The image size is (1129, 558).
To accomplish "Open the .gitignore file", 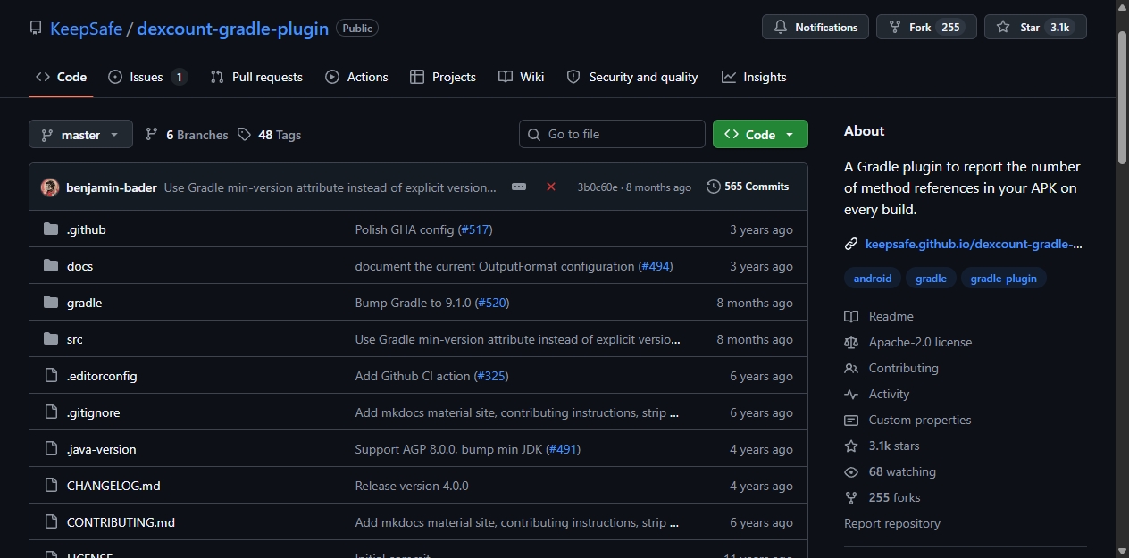I will pos(94,412).
